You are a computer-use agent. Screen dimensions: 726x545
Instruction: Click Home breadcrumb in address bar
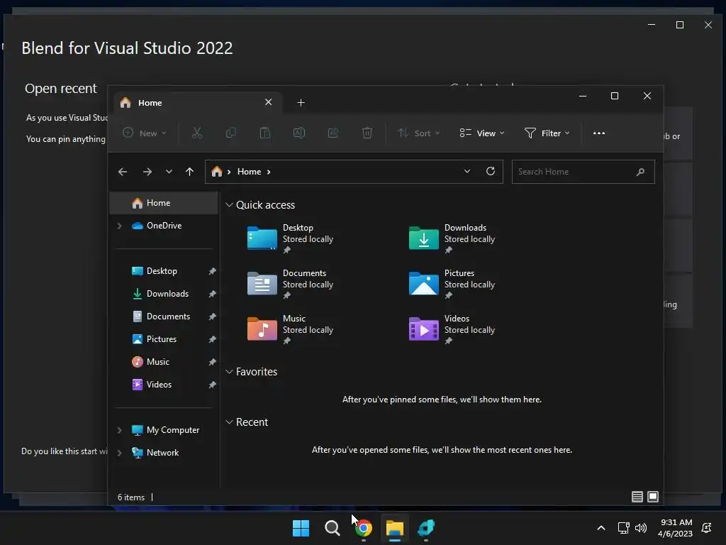click(249, 172)
